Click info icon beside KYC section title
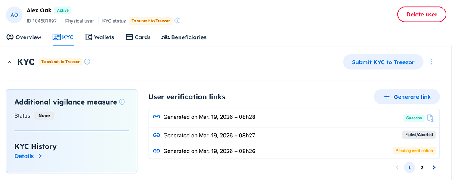 pyautogui.click(x=87, y=62)
